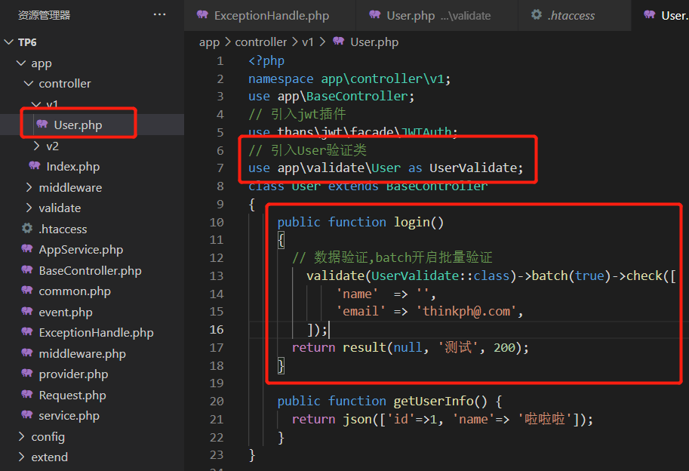Viewport: 689px width, 471px height.
Task: Open common.php in the explorer
Action: click(x=75, y=291)
